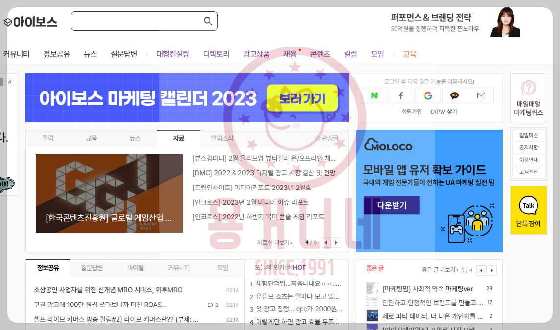Switch to 모임 board tab
This screenshot has height=330, width=560.
pyautogui.click(x=223, y=268)
